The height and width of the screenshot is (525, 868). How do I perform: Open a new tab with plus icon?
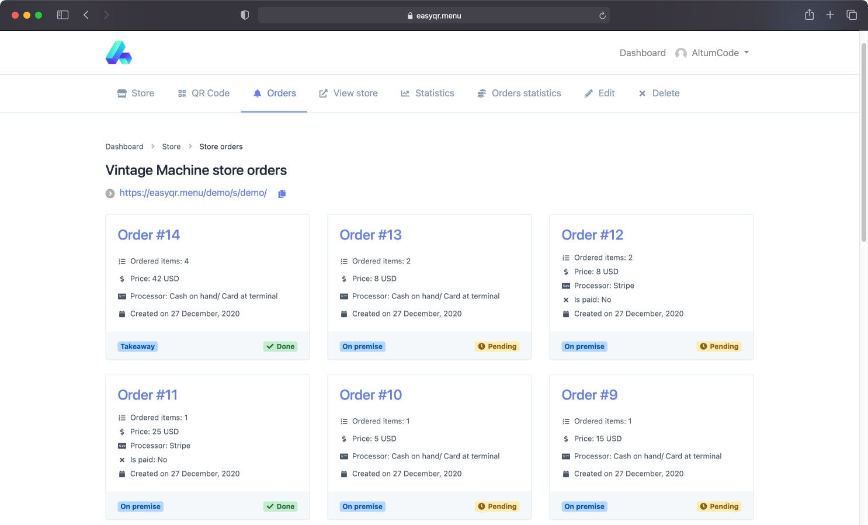(830, 15)
